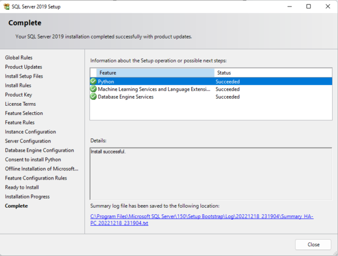
Task: Go to Database Engine Configuration step
Action: (40, 150)
